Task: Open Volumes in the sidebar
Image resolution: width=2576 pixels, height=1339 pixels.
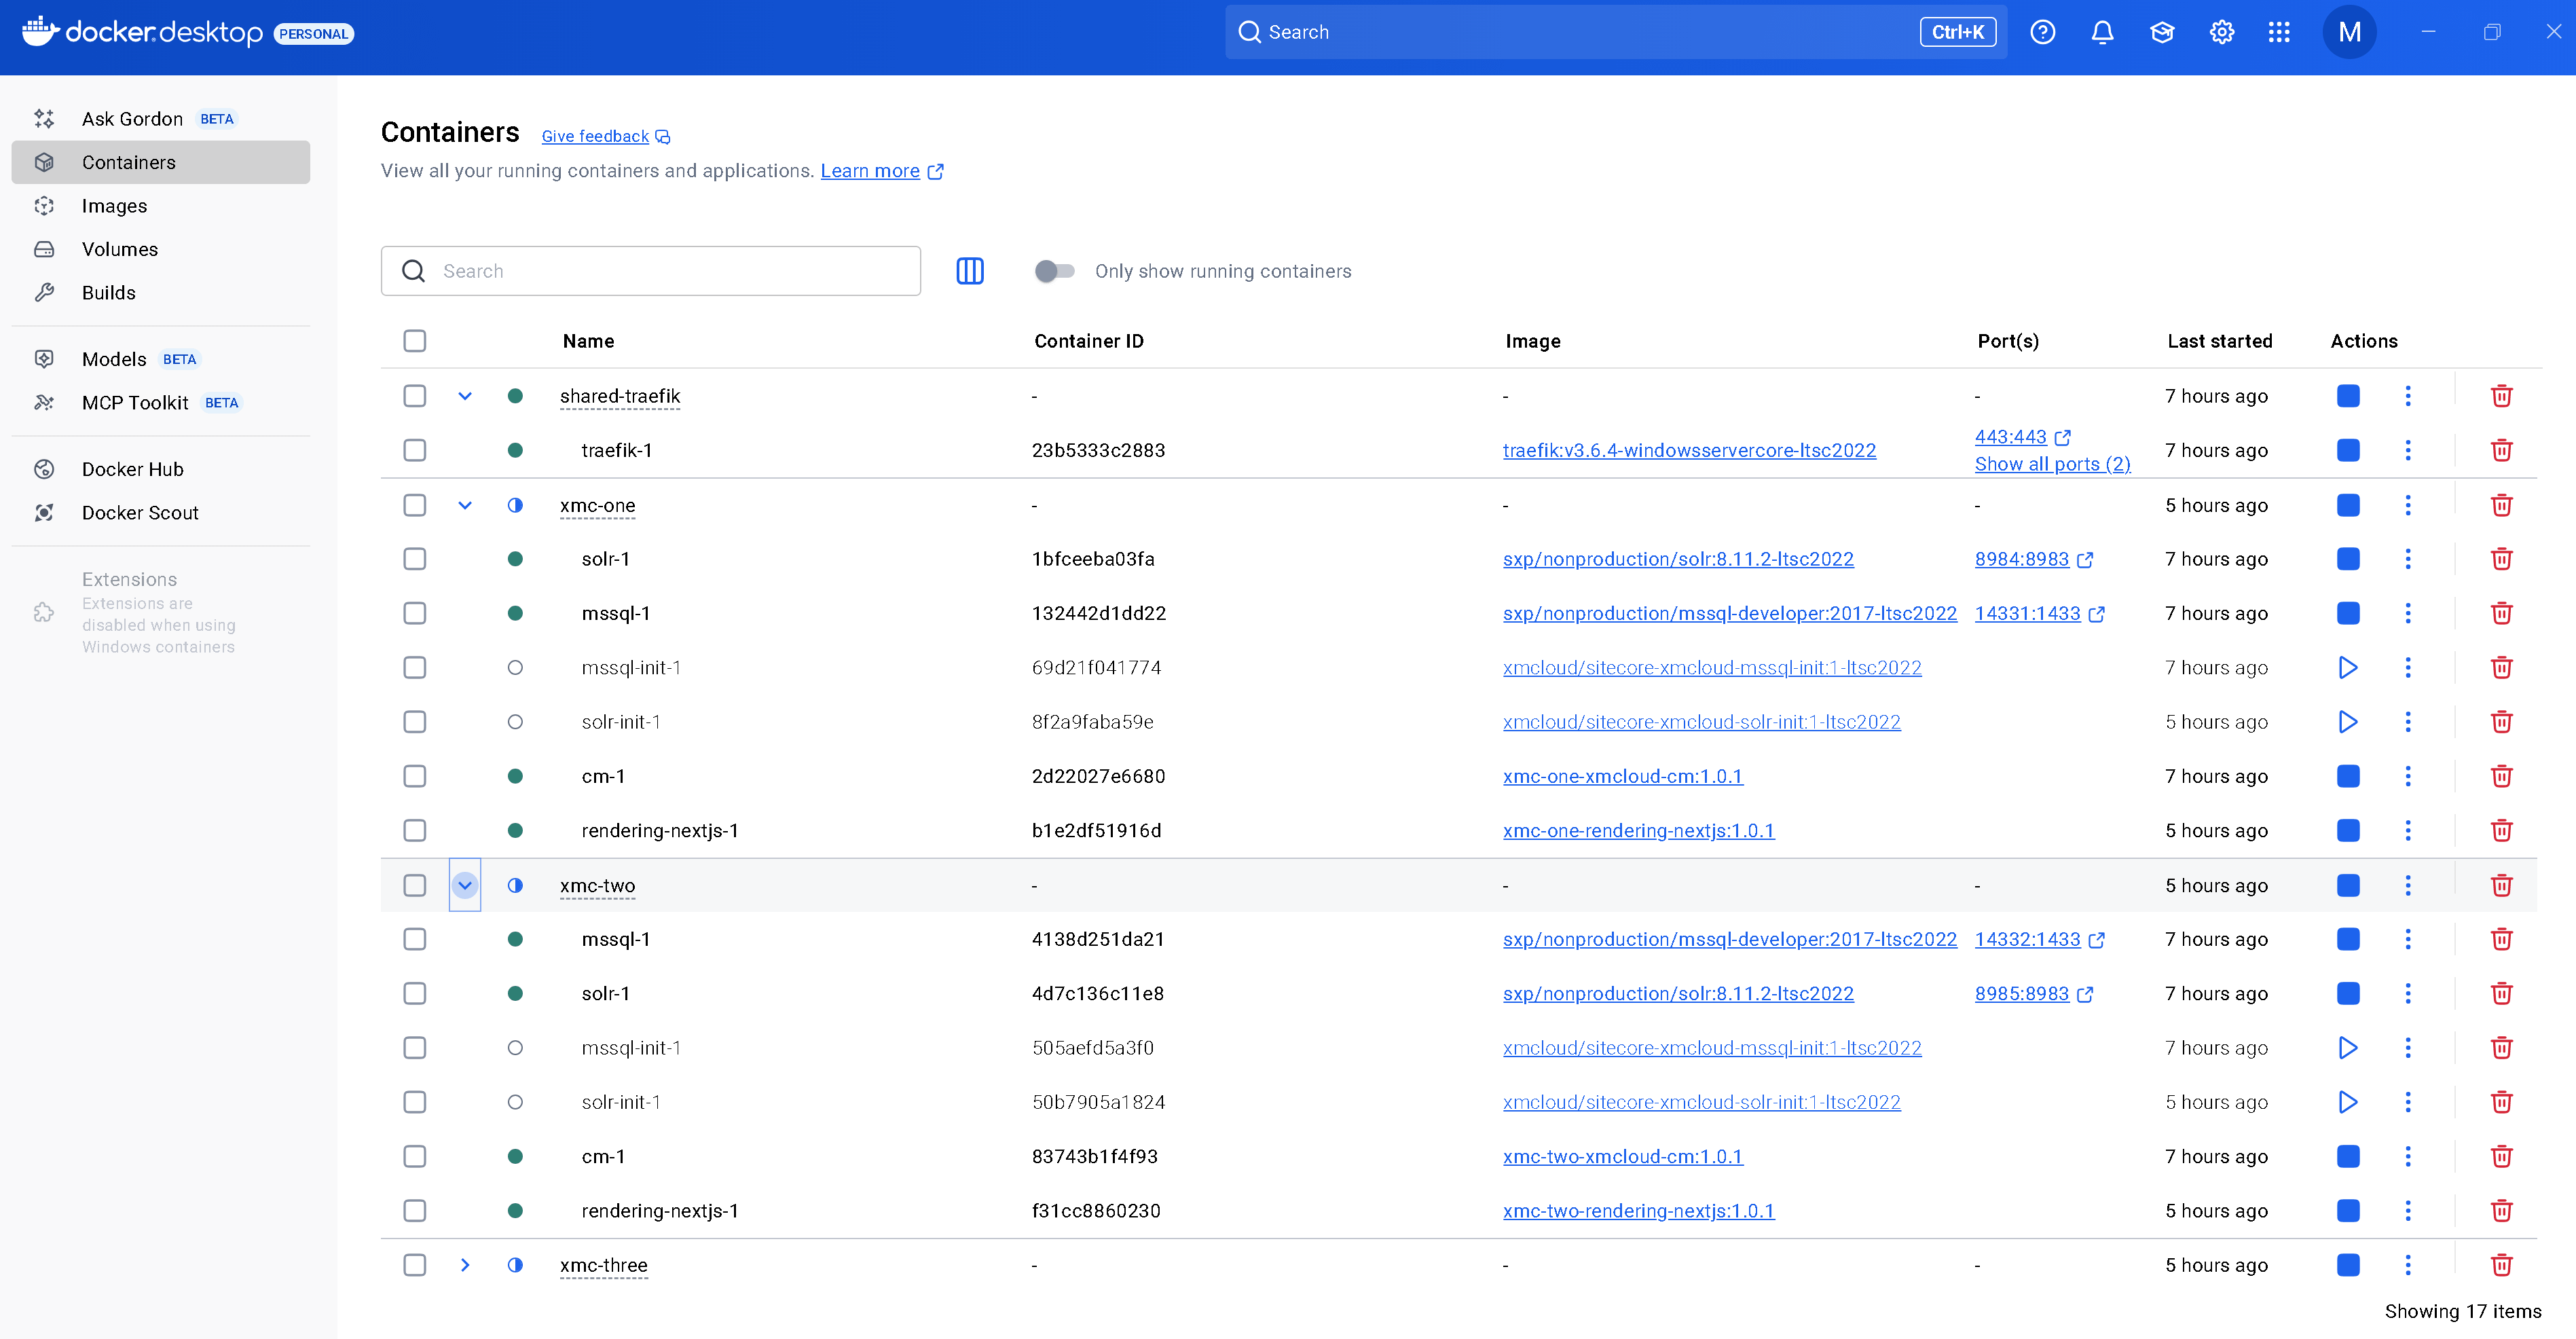Action: [119, 249]
